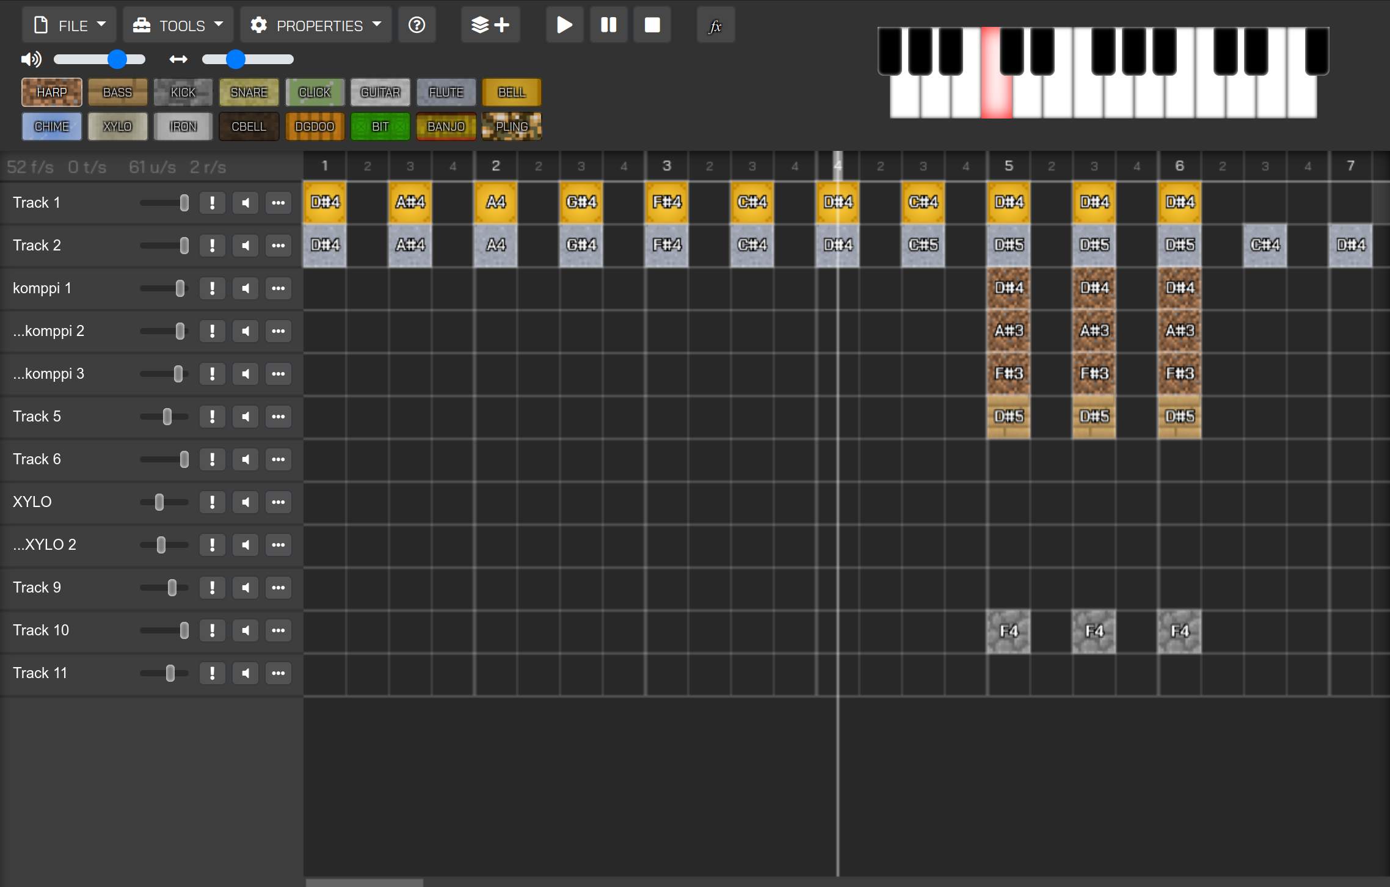Mute komppi 1 track
The width and height of the screenshot is (1390, 887).
(x=246, y=288)
